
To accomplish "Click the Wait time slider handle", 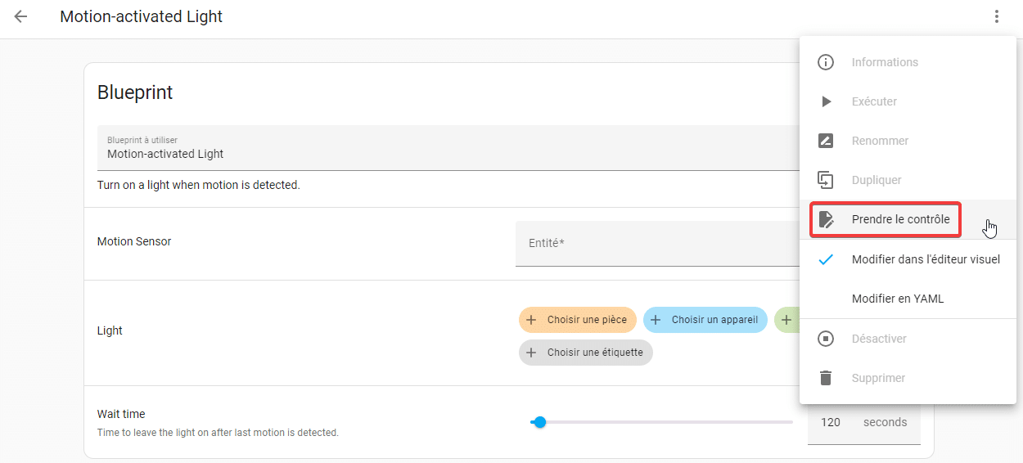I will pos(539,422).
